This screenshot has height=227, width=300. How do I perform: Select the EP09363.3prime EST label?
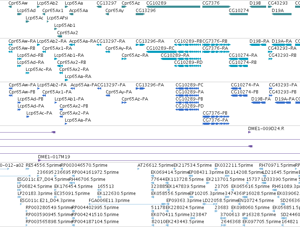pyautogui.click(x=184, y=201)
